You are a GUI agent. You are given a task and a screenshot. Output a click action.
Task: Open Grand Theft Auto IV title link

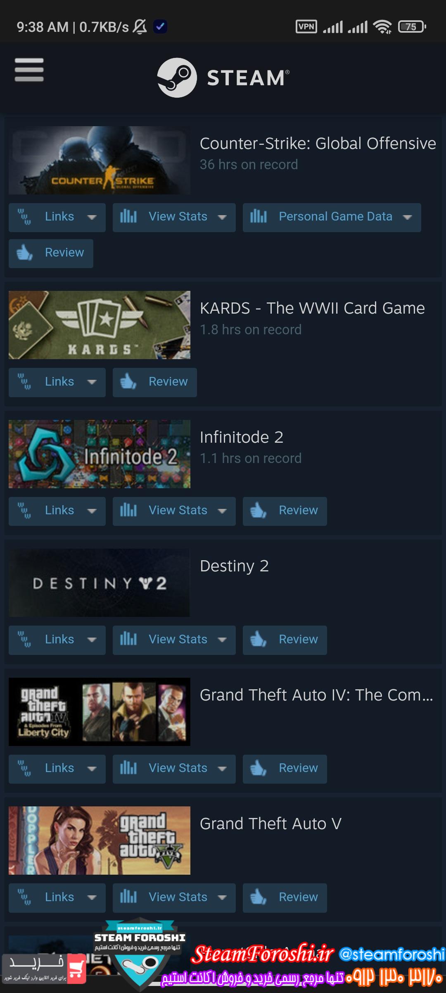[x=316, y=695]
